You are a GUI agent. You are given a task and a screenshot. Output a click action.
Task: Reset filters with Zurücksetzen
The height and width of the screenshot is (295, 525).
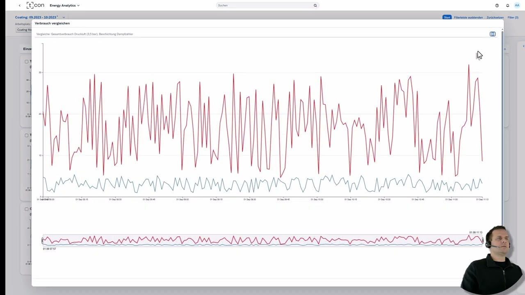(495, 17)
